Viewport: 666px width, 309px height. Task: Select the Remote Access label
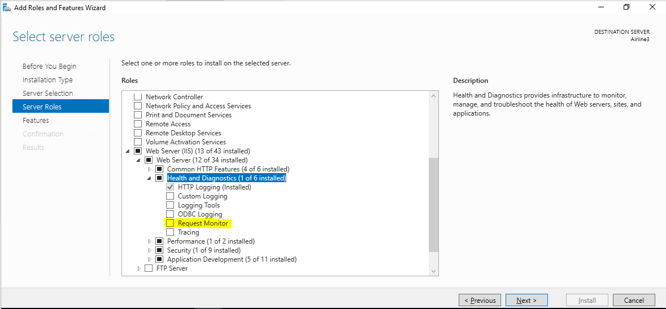pyautogui.click(x=168, y=124)
